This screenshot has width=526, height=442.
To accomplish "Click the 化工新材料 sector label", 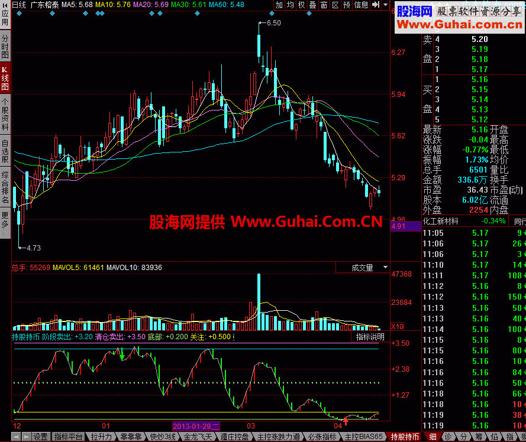I will [x=440, y=221].
